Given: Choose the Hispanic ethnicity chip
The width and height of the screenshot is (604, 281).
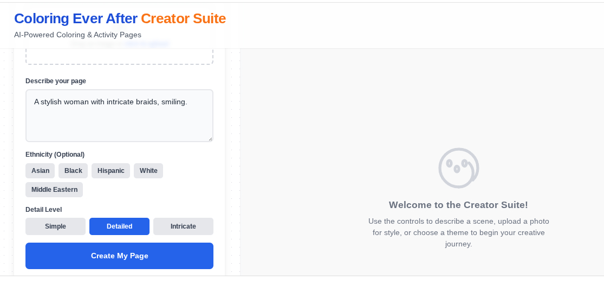Looking at the screenshot, I should (111, 171).
